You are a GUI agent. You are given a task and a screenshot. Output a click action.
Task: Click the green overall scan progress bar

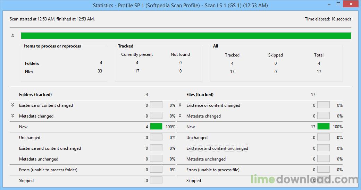[186, 36]
